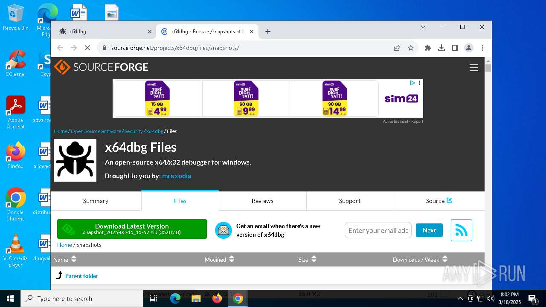Open the mrexodia author link

176,176
